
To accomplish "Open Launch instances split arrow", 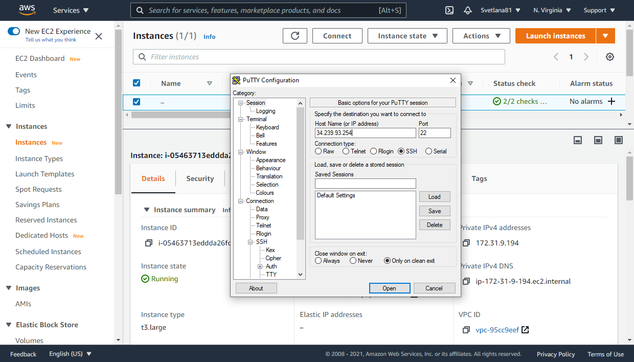I will click(x=605, y=36).
